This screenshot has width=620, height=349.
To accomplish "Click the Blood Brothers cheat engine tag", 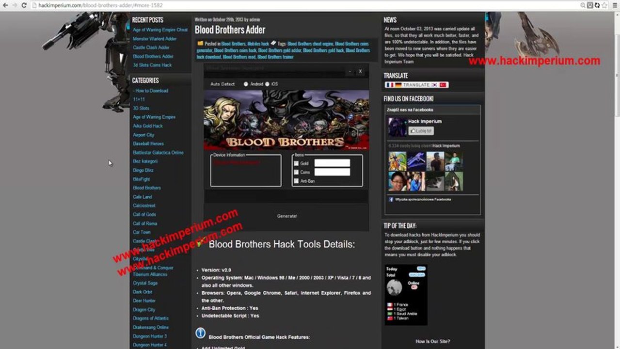I will (x=310, y=44).
